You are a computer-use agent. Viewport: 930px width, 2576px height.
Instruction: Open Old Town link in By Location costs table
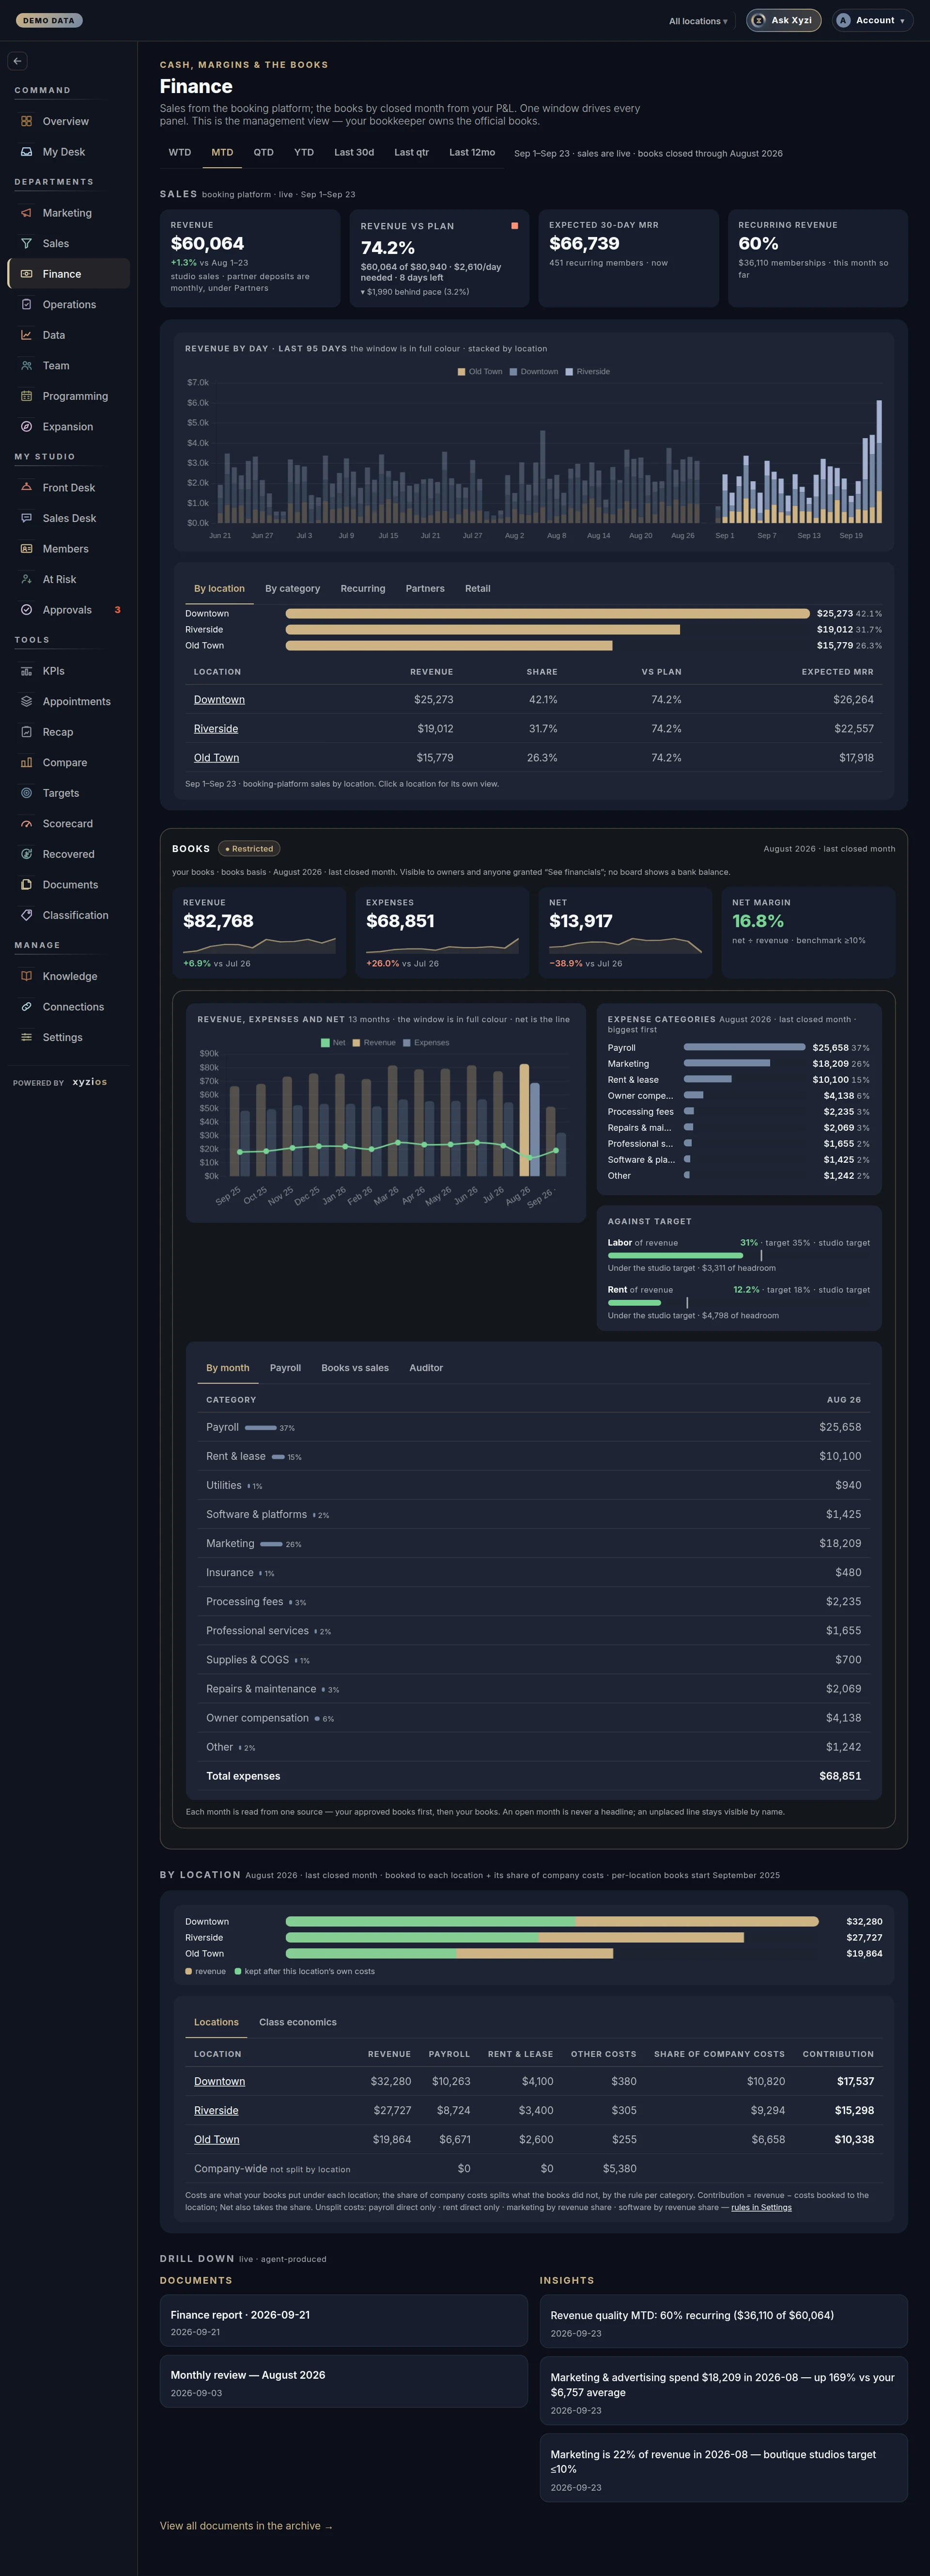(217, 2140)
